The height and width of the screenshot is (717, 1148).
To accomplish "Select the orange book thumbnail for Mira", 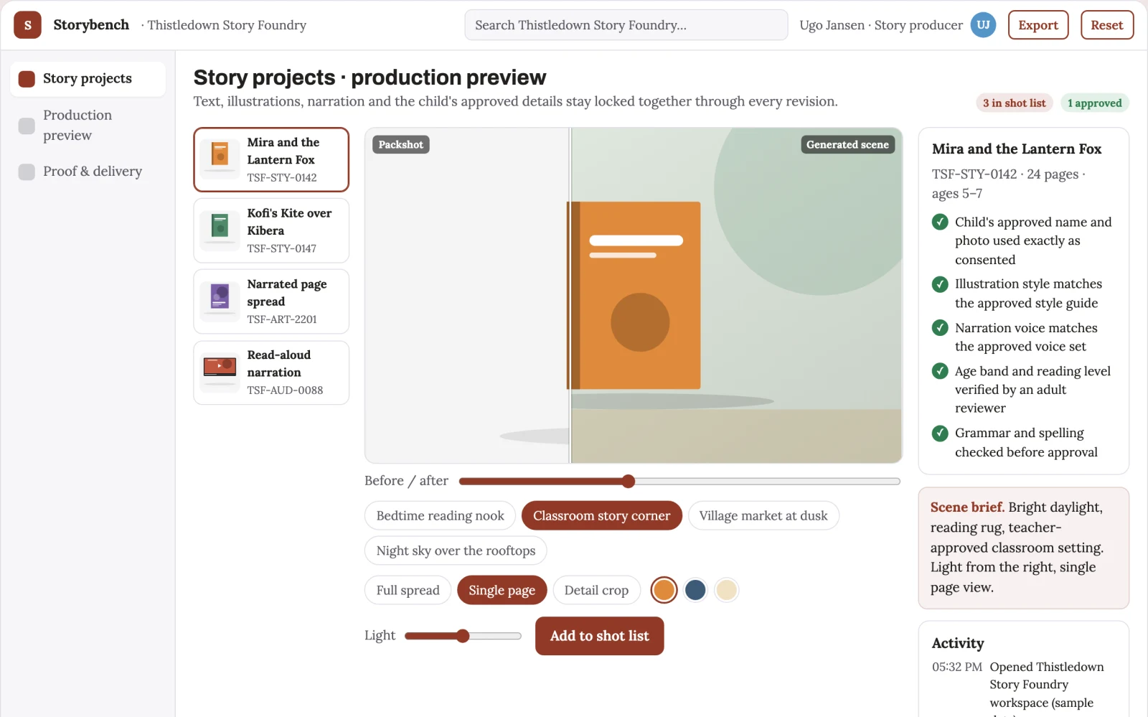I will 220,159.
